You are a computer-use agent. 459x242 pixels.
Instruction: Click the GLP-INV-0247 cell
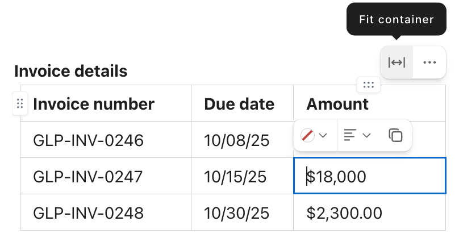(x=89, y=177)
